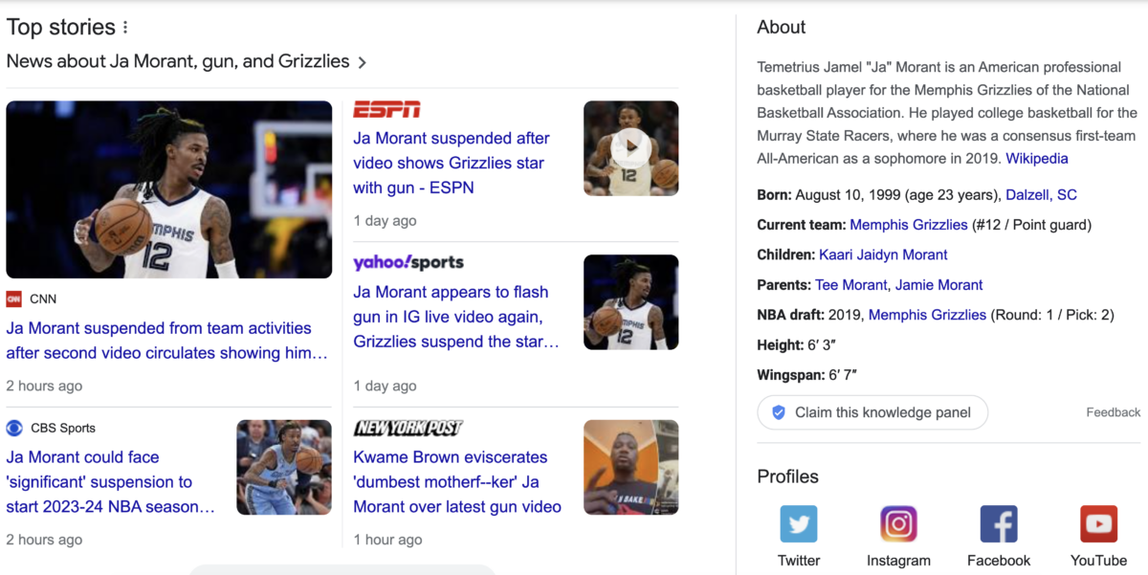Open the CBS Sports story thumbnail
1148x575 pixels.
[x=283, y=468]
